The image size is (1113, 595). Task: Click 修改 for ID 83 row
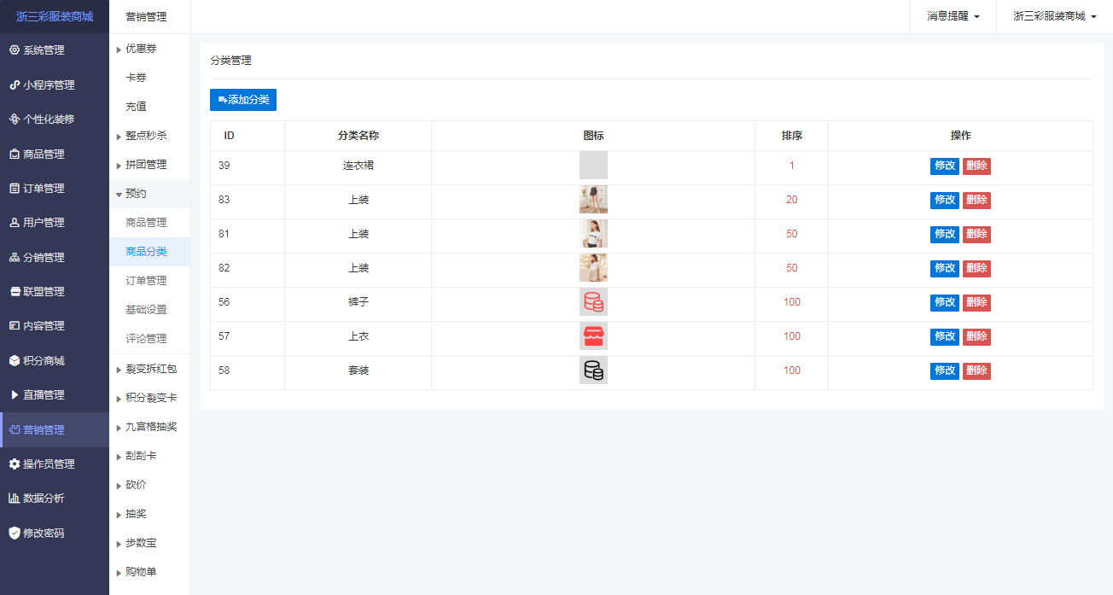coord(945,200)
